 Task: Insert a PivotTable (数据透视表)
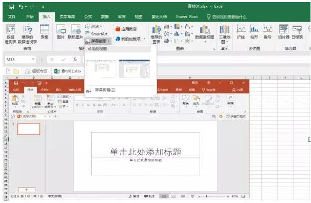point(10,34)
